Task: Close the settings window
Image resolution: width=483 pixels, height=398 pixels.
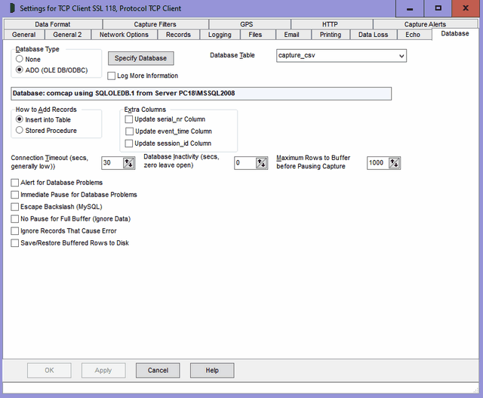Action: point(466,8)
